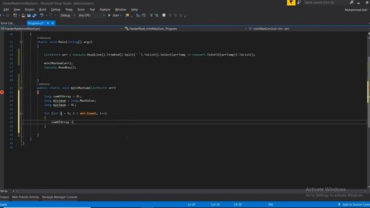370x208 pixels.
Task: Switch to the Error List tab
Action: pyautogui.click(x=8, y=23)
